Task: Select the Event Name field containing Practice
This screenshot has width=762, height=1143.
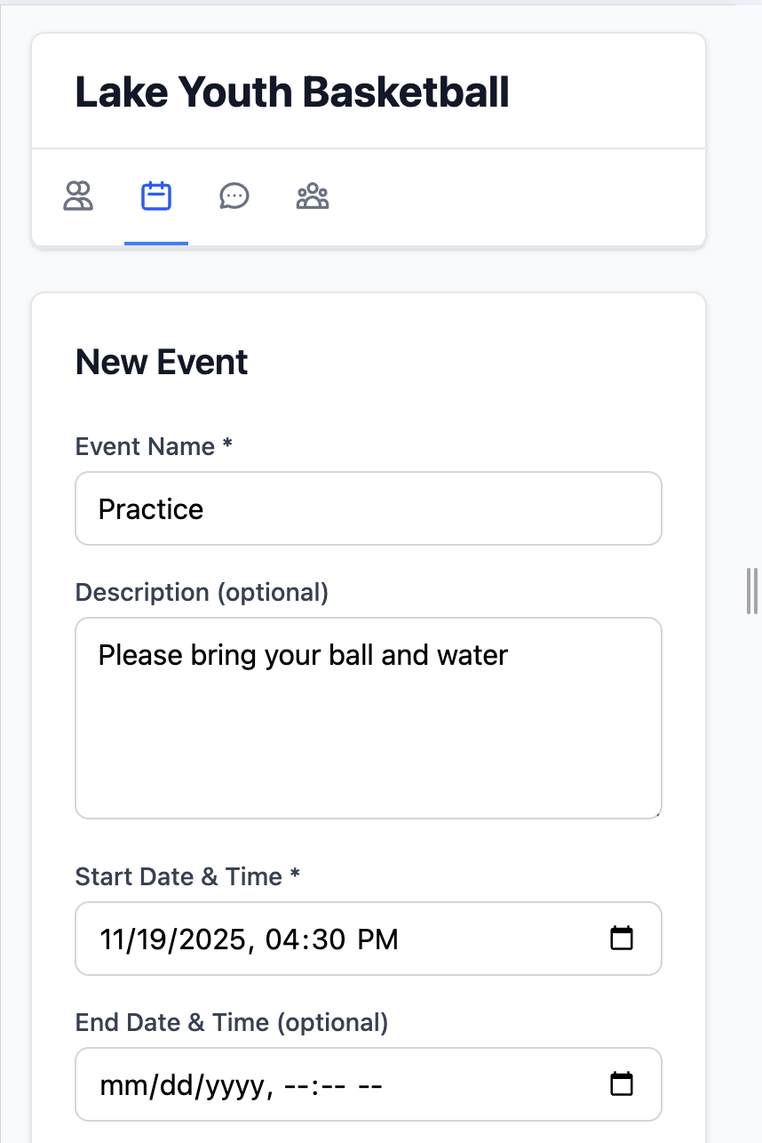Action: 368,508
